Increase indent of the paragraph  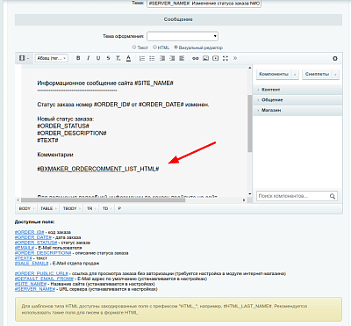[x=172, y=58]
